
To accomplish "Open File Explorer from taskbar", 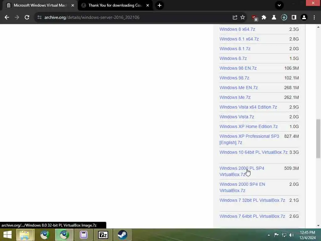I will pos(24,235).
